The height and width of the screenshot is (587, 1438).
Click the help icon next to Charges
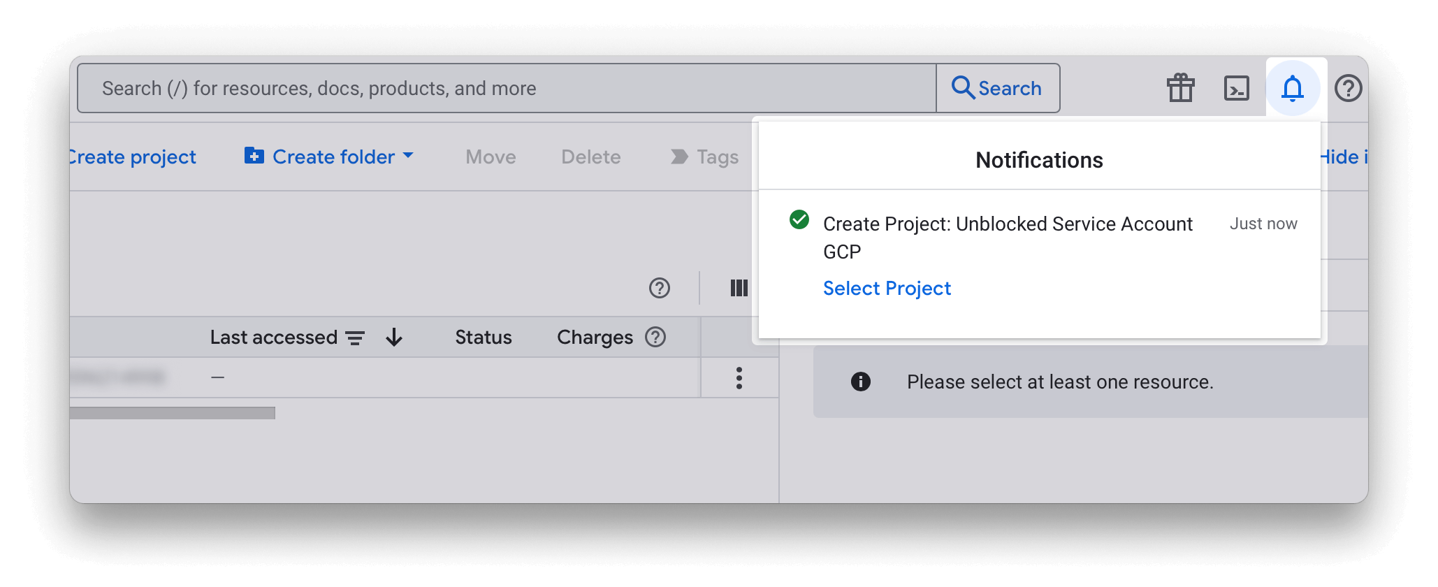point(655,338)
